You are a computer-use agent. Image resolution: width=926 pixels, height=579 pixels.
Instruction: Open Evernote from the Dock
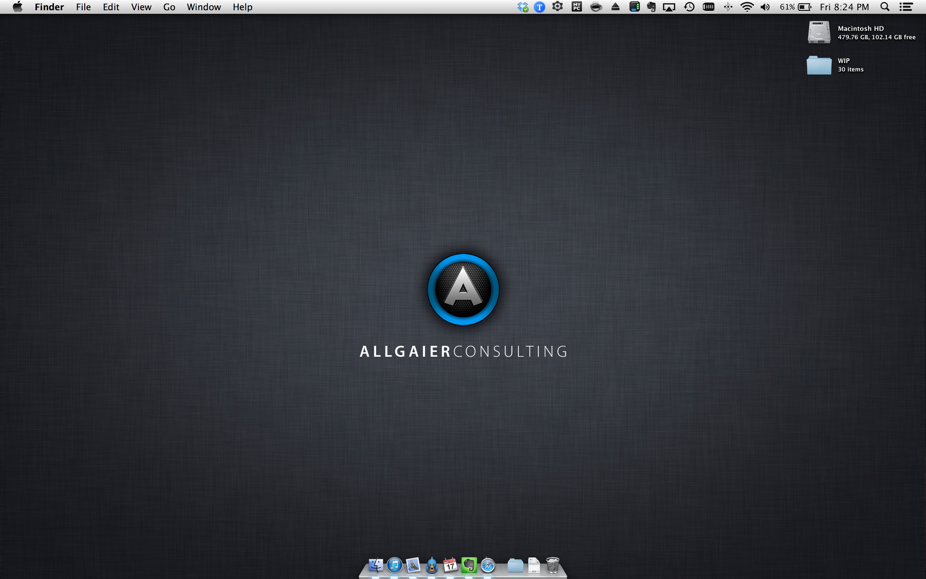coord(469,565)
